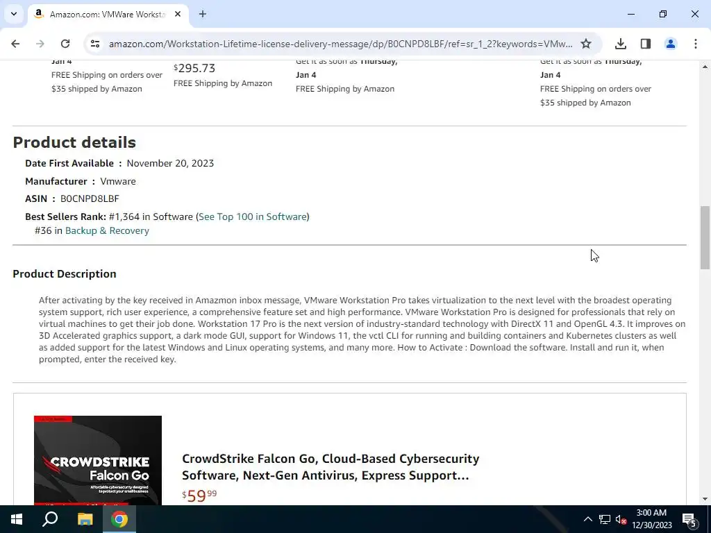
Task: Click the forward navigation arrow
Action: point(40,44)
